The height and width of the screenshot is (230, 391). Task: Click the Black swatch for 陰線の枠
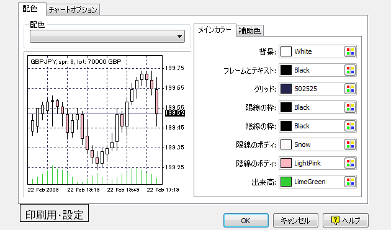[x=286, y=126]
